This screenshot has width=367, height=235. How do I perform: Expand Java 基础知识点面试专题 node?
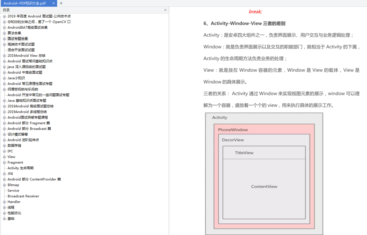tap(4, 101)
